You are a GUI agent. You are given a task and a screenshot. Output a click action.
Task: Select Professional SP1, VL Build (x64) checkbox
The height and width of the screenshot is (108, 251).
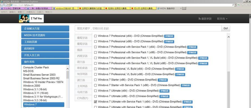95,58
